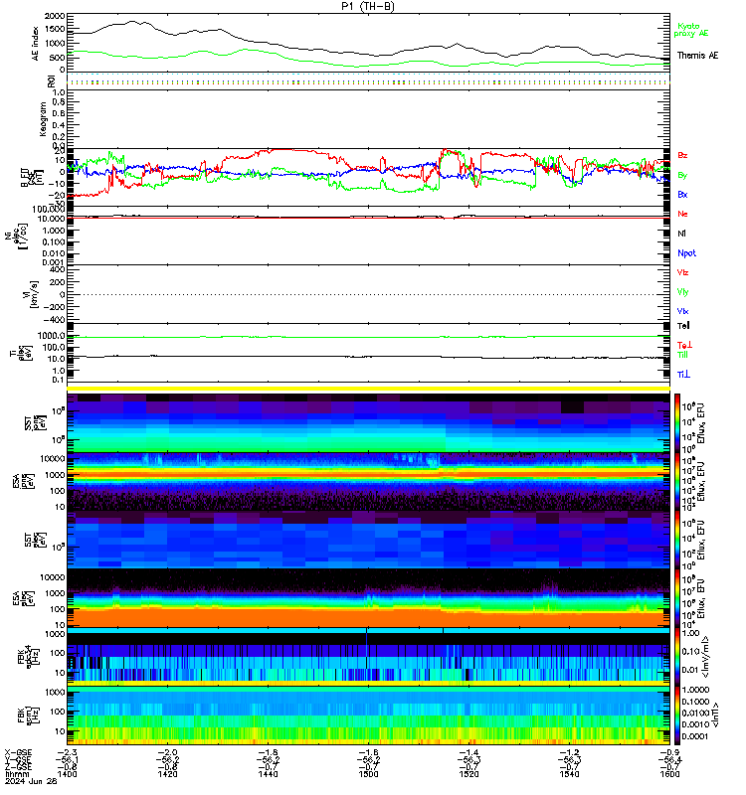Click the black "Ni" legend label

coord(681,234)
